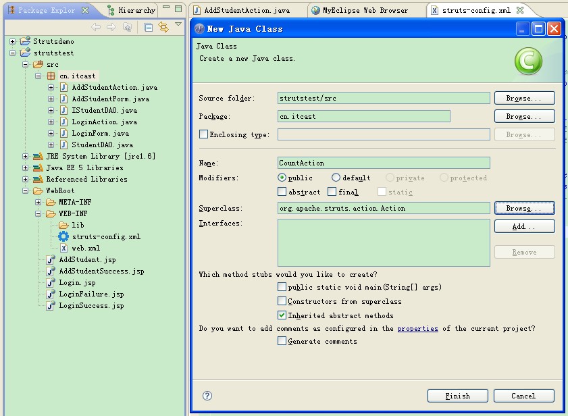Image resolution: width=568 pixels, height=416 pixels.
Task: Click the LoginFailure.jsp file icon
Action: tap(51, 294)
